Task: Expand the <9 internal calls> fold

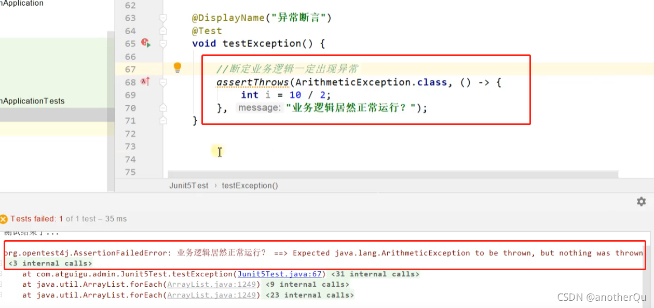Action: click(308, 284)
